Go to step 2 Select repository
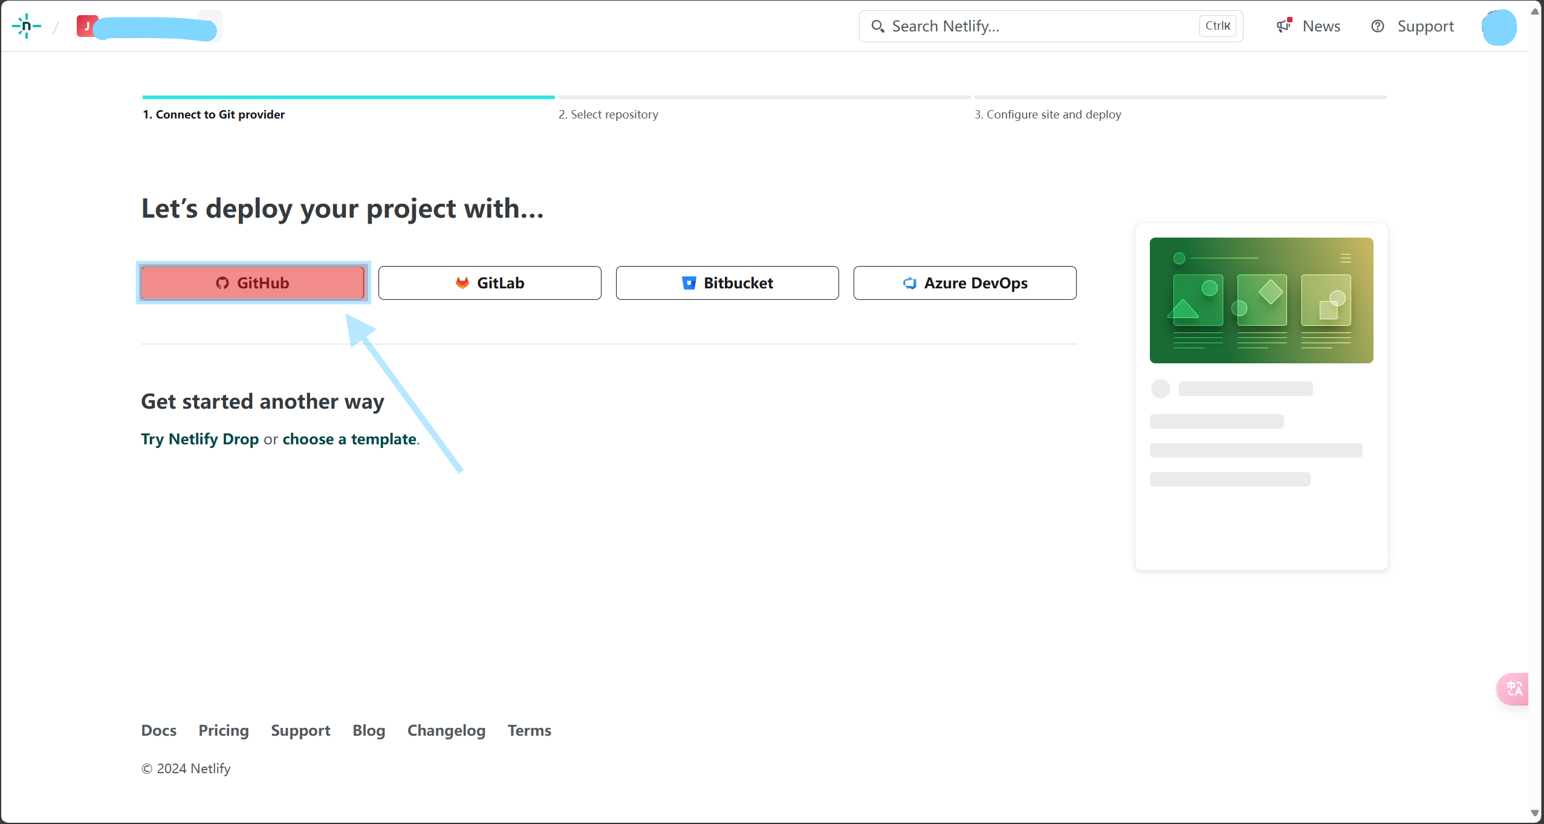This screenshot has width=1544, height=824. pyautogui.click(x=608, y=114)
